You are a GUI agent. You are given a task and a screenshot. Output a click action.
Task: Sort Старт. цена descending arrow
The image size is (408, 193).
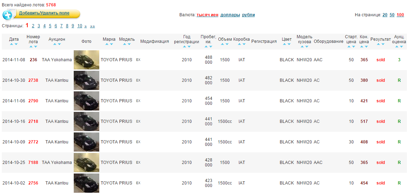(354, 46)
